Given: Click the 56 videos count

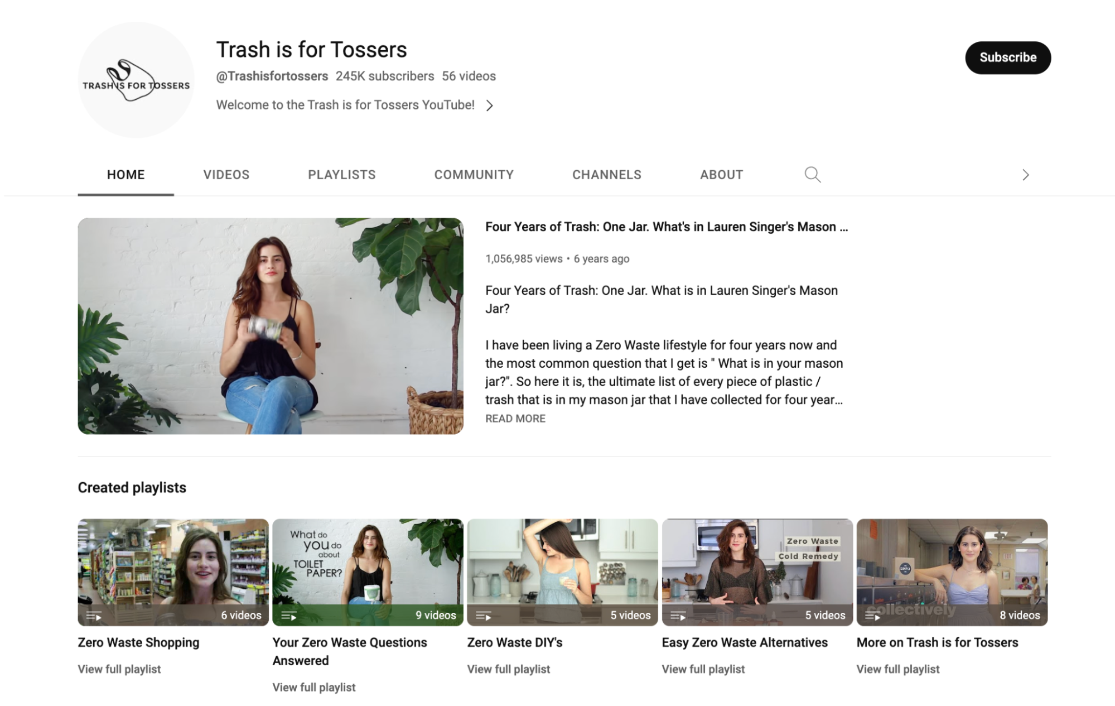Looking at the screenshot, I should point(469,76).
